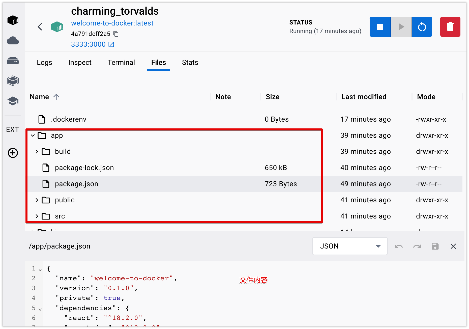This screenshot has width=469, height=329.
Task: Expand the src folder
Action: coord(37,216)
